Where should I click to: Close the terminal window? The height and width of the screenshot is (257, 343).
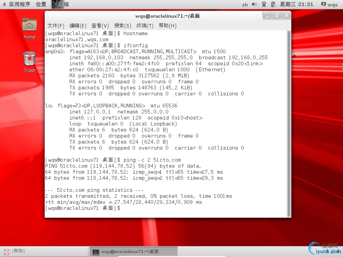[x=286, y=16]
